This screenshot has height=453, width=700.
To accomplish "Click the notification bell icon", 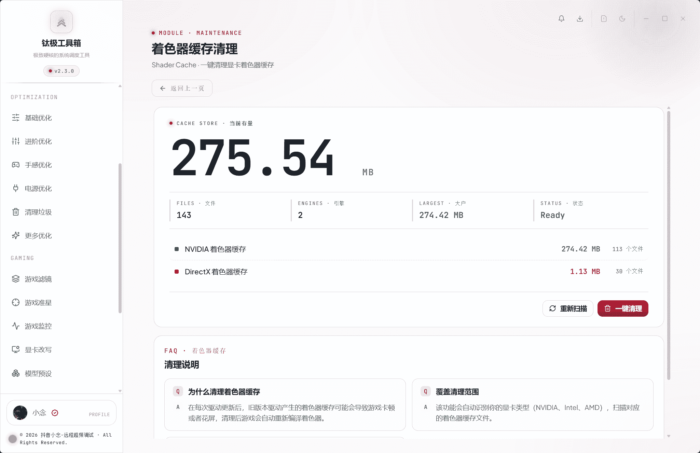I will pos(561,19).
